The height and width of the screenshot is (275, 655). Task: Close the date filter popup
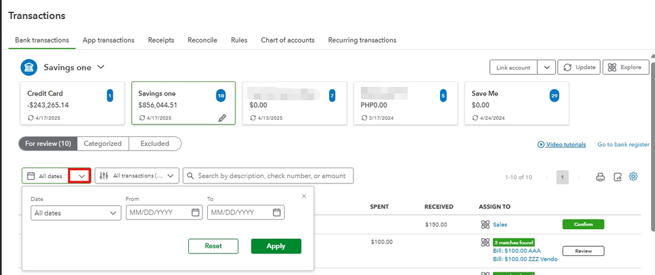304,196
